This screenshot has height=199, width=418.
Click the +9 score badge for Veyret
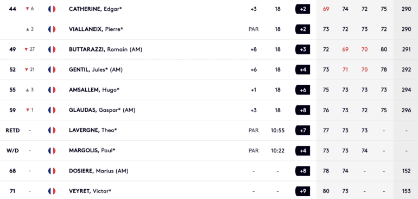coord(302,191)
